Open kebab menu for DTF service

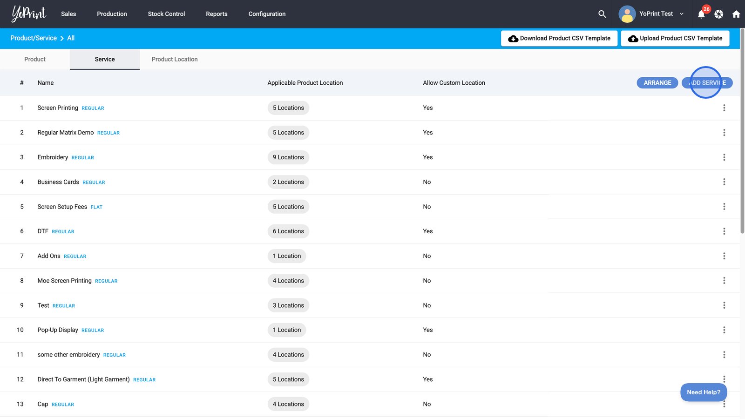pos(724,231)
